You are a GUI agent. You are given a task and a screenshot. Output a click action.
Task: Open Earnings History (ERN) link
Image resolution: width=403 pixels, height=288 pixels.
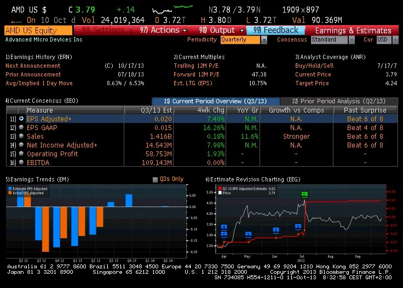39,57
